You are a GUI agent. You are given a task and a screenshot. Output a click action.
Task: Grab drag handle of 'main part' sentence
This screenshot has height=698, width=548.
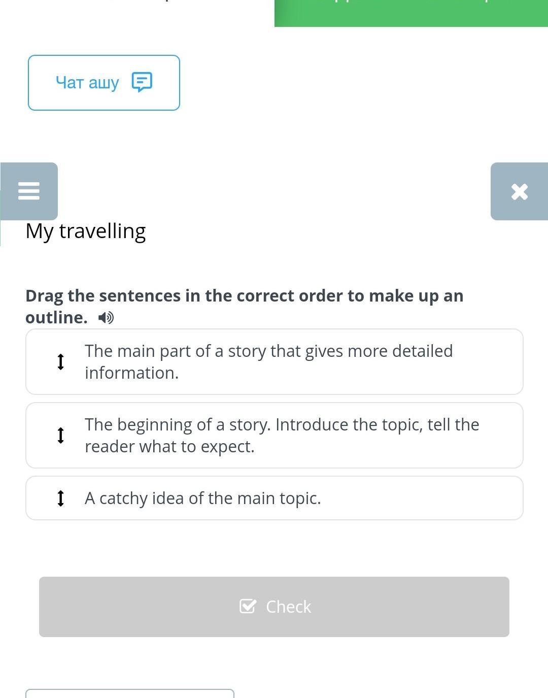point(60,361)
